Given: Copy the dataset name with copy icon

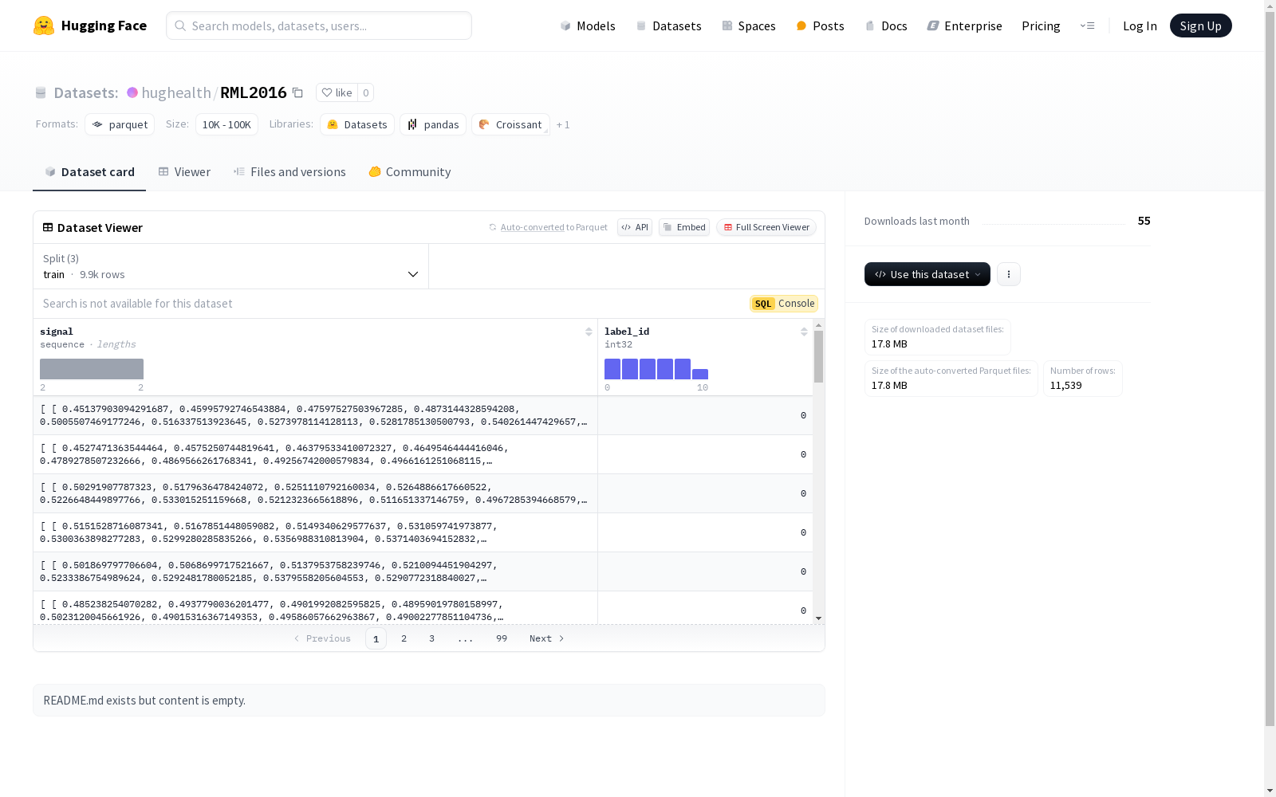Looking at the screenshot, I should [x=297, y=92].
